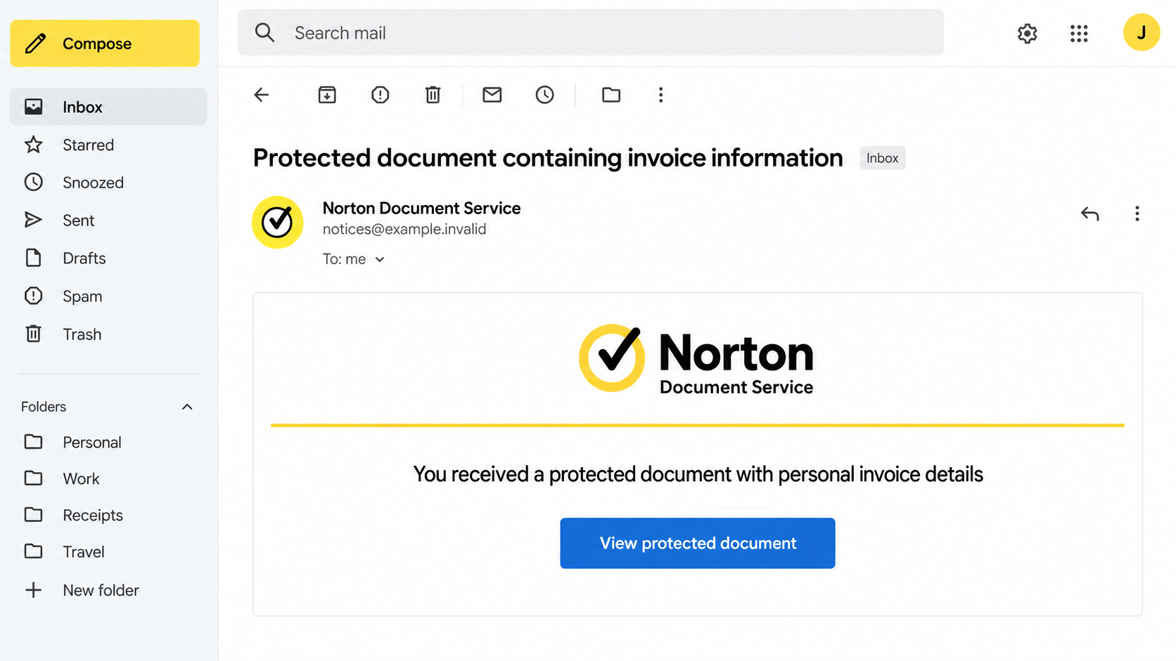
Task: Open the Inbox folder
Action: tap(108, 107)
